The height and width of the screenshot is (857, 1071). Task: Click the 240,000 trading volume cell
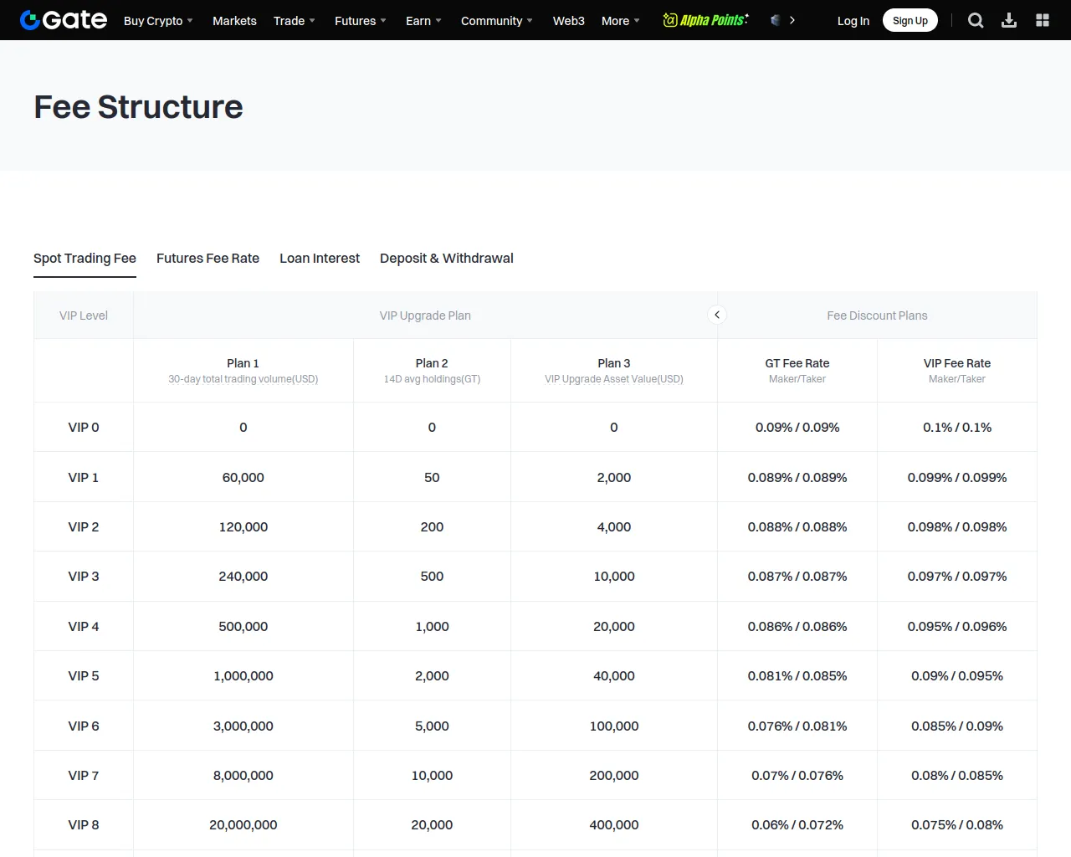(243, 577)
